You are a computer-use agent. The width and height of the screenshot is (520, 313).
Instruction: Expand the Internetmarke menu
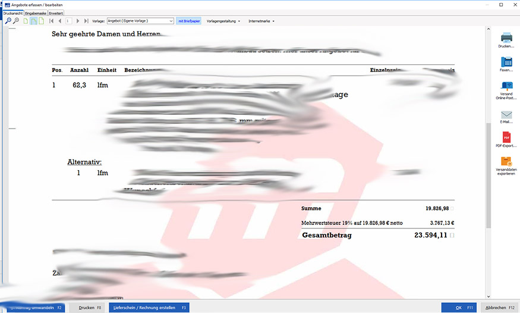(x=261, y=21)
